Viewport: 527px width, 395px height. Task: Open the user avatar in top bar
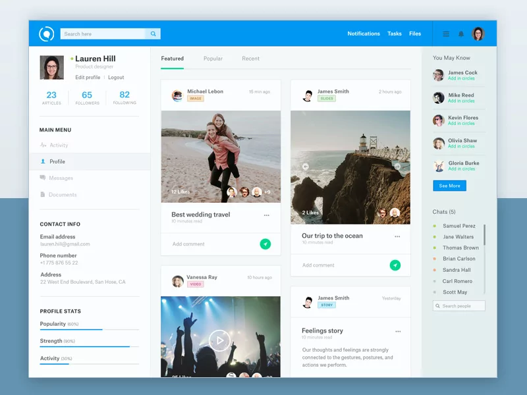click(x=478, y=34)
